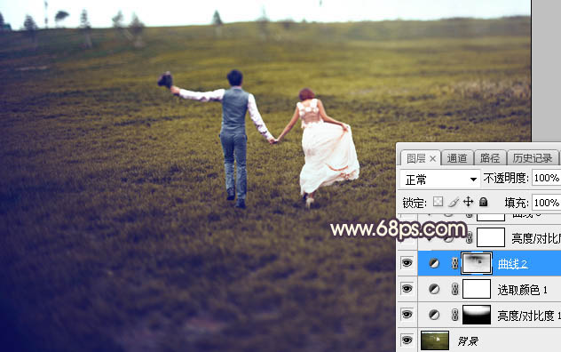Switch to the 通道 (Channels) tab
Image resolution: width=561 pixels, height=352 pixels.
(457, 158)
